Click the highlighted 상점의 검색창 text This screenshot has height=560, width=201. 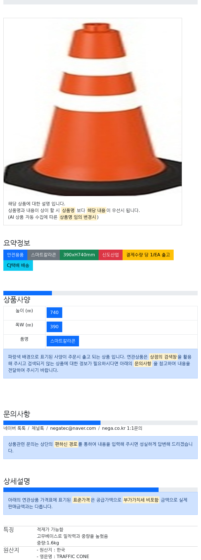pos(163,357)
